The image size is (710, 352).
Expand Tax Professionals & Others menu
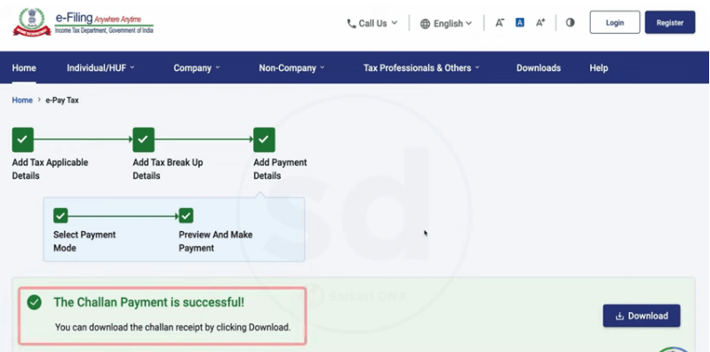421,68
